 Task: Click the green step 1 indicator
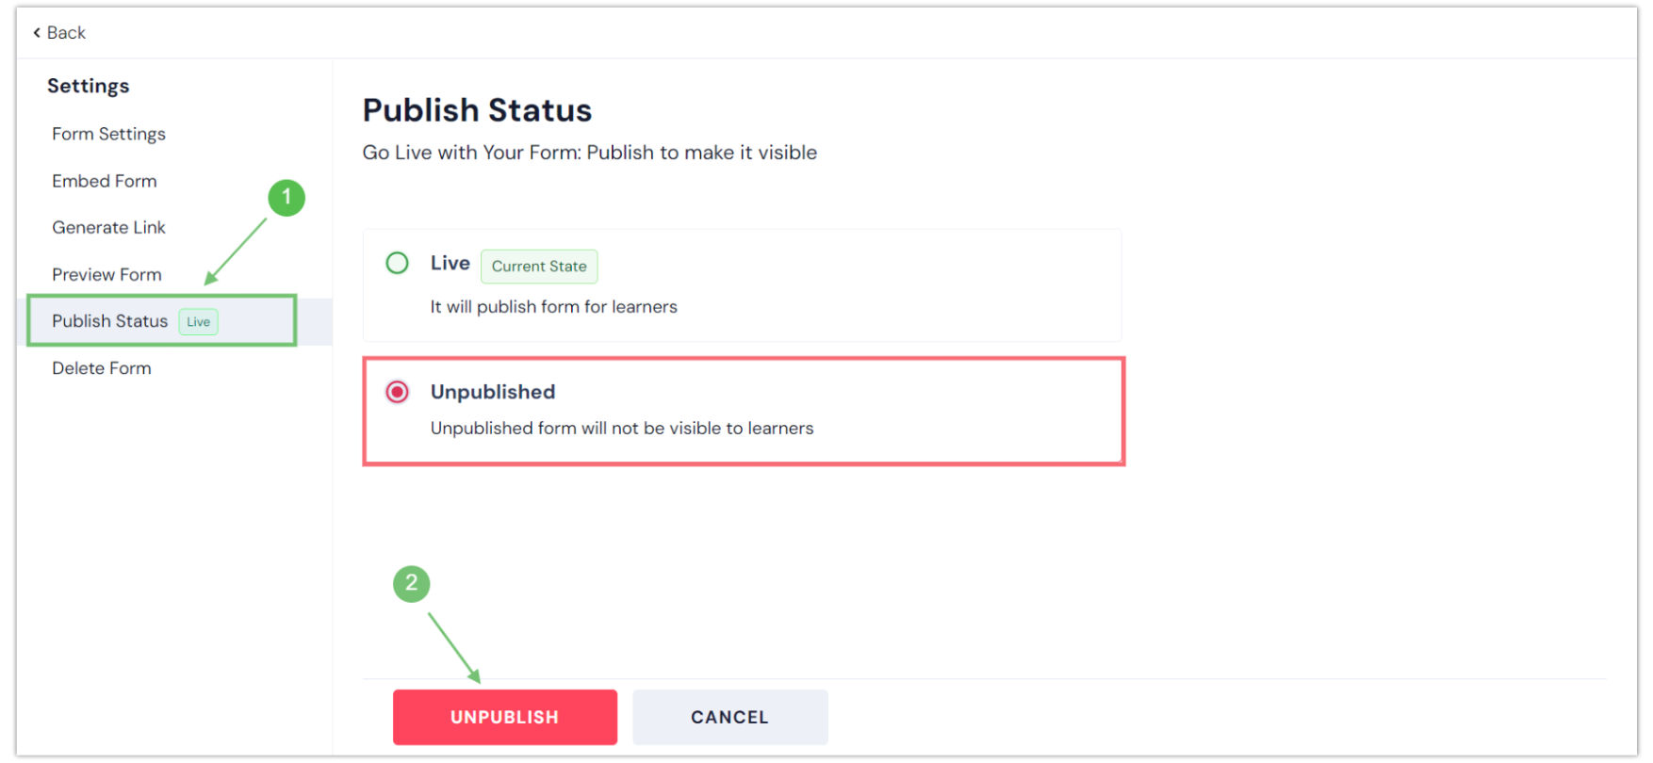click(288, 198)
